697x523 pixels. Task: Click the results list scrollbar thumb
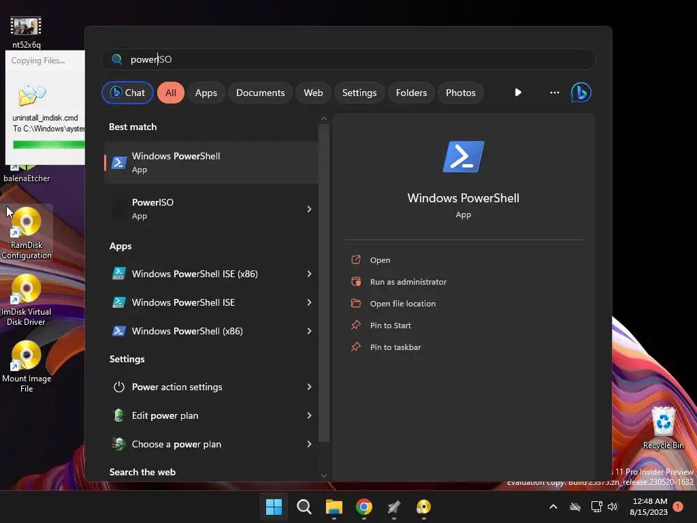pyautogui.click(x=323, y=283)
